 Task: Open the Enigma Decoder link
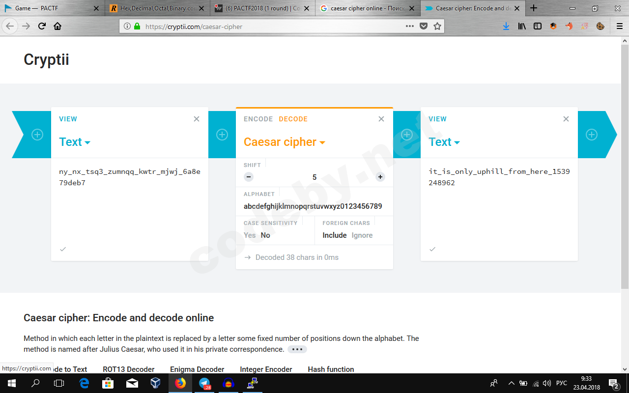click(197, 369)
